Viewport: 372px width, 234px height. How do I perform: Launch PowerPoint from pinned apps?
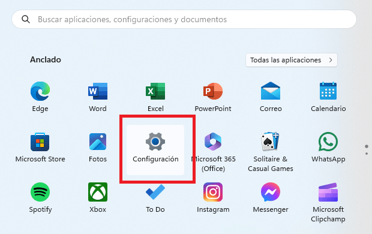pos(213,91)
